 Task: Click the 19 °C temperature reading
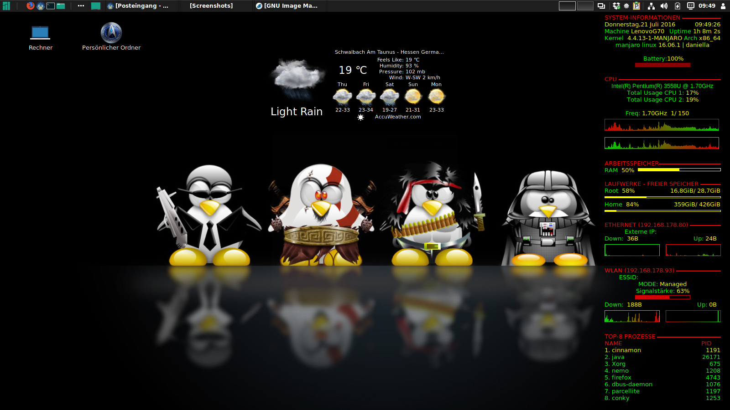(x=353, y=70)
